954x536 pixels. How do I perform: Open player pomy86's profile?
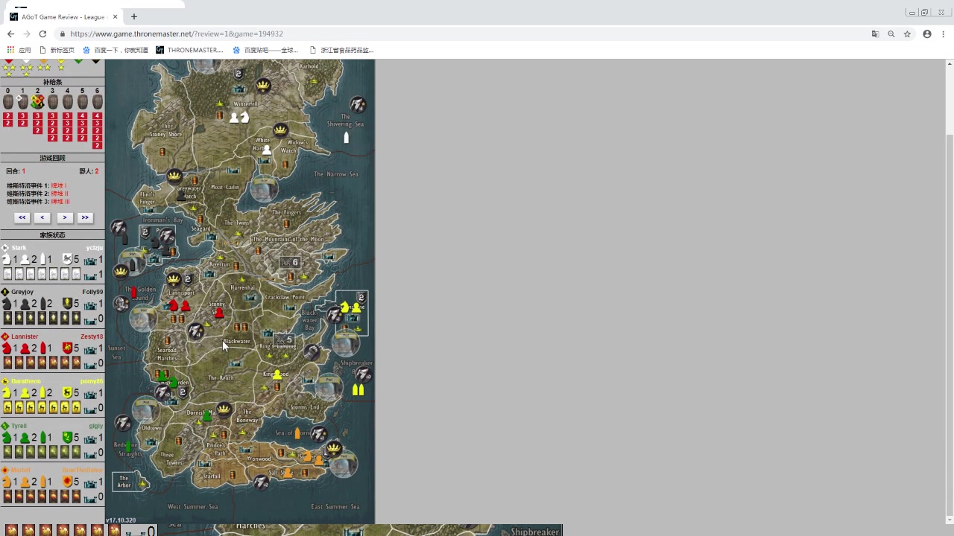pos(92,381)
